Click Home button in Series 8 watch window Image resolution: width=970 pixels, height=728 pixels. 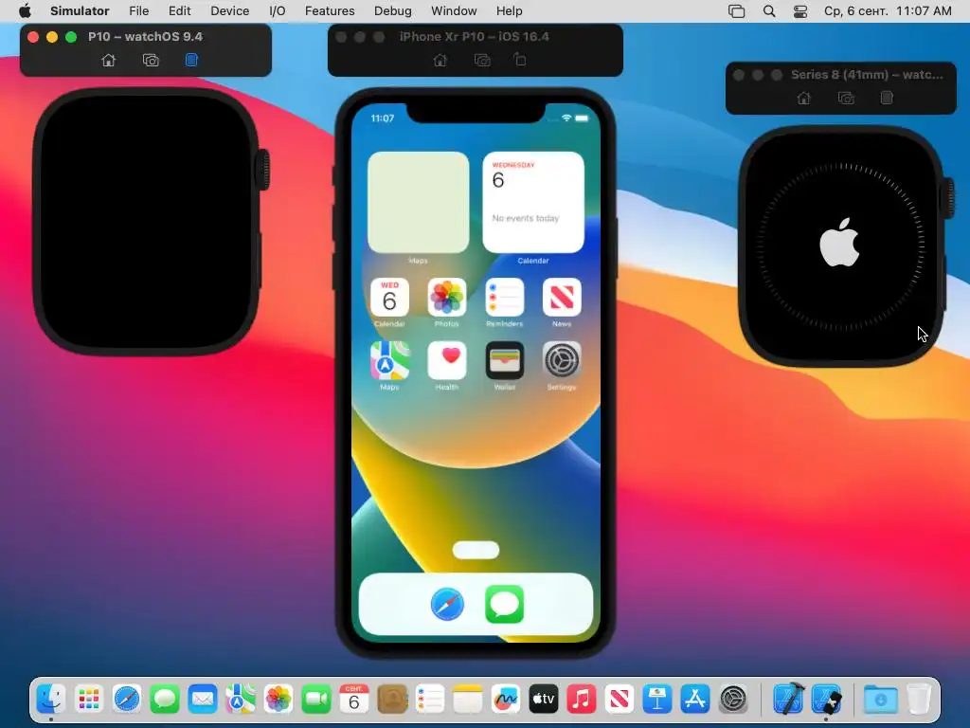(x=803, y=98)
